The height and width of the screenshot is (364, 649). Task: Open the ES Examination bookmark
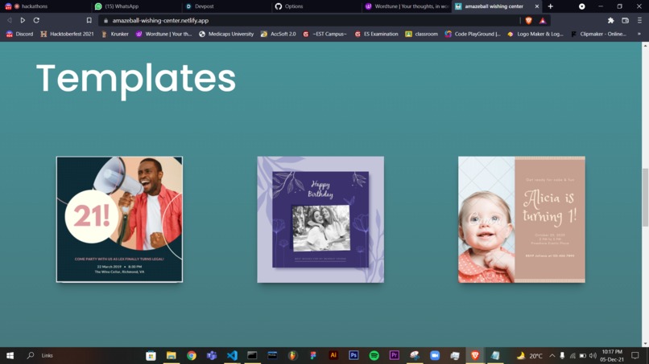click(376, 34)
